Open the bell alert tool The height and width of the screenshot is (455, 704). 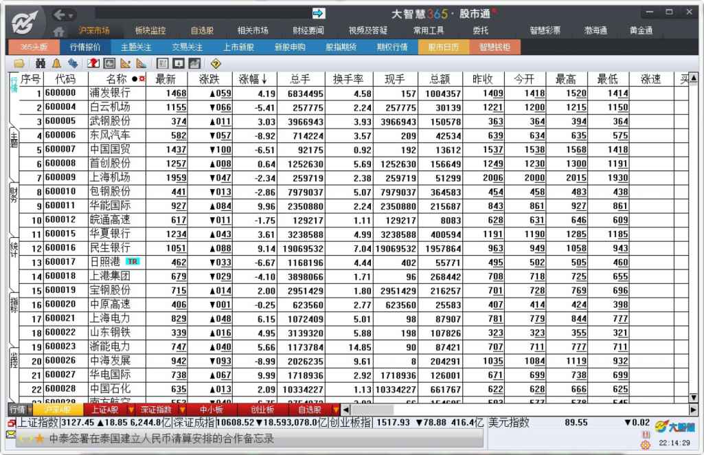56,64
